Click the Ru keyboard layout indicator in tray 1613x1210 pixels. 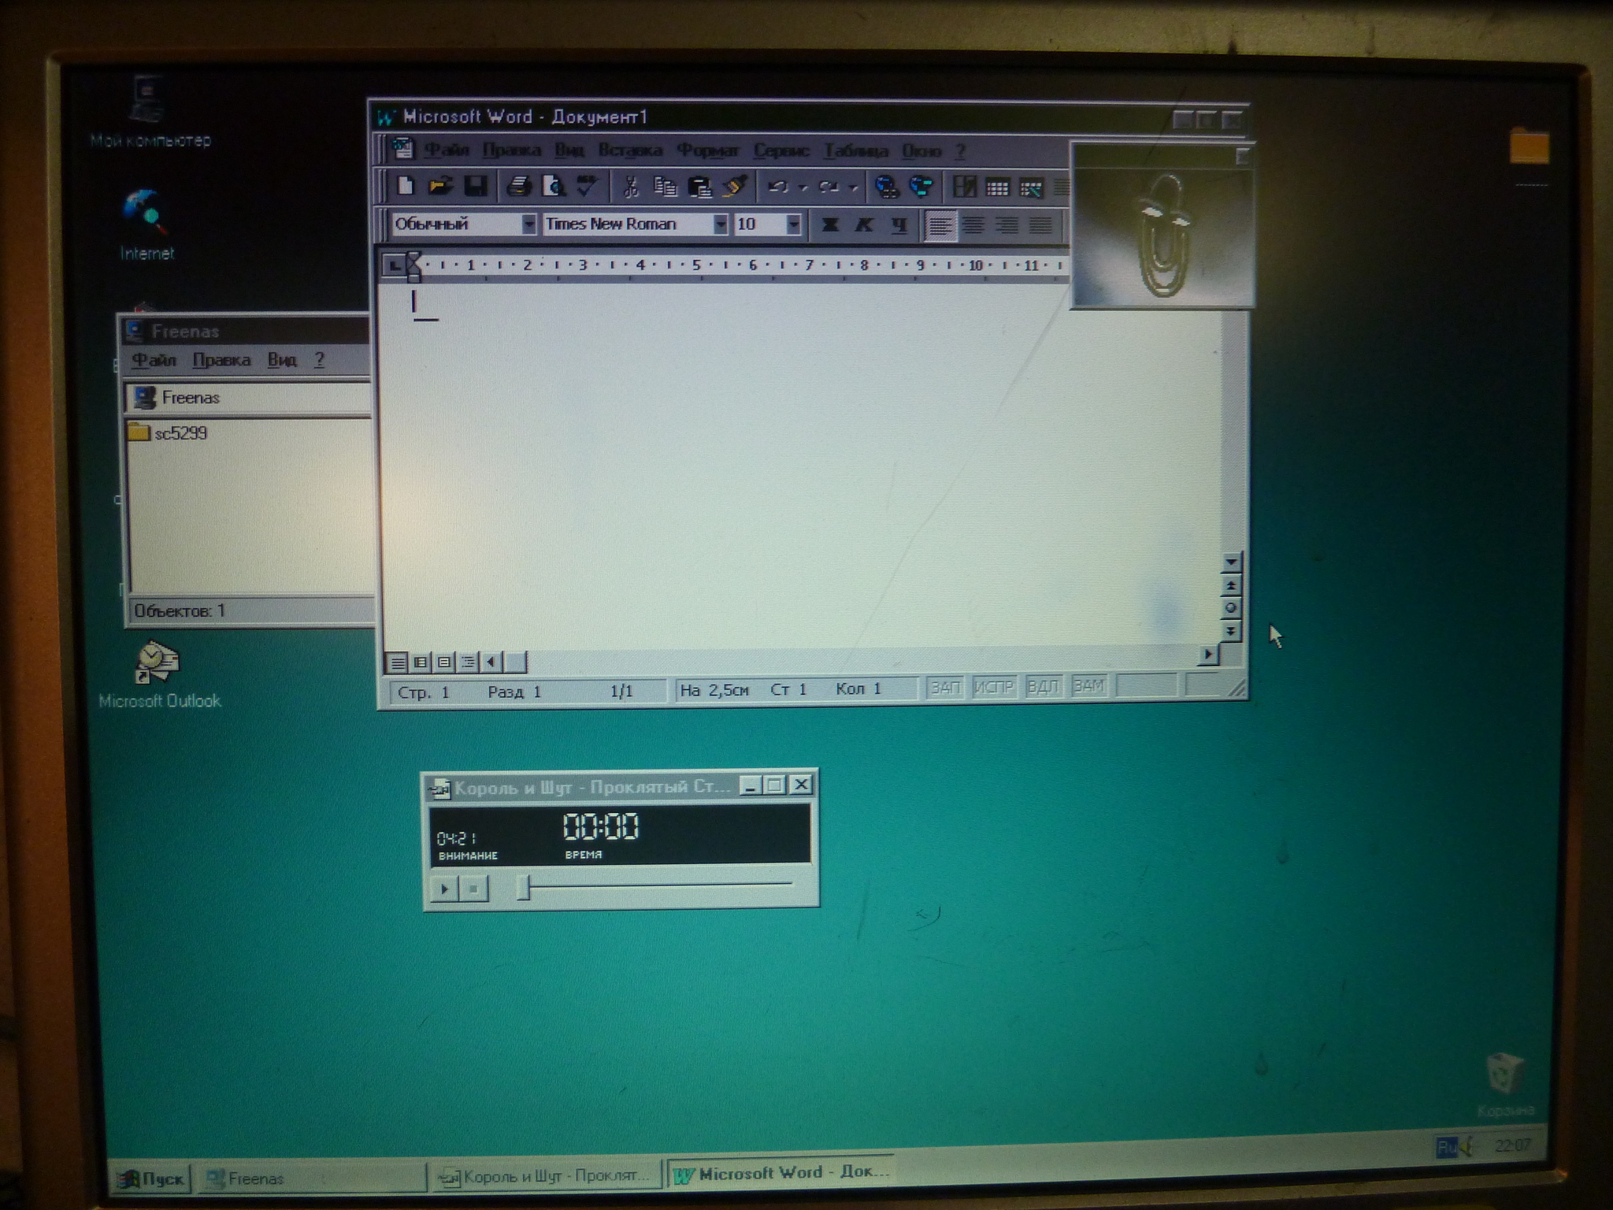click(1447, 1146)
